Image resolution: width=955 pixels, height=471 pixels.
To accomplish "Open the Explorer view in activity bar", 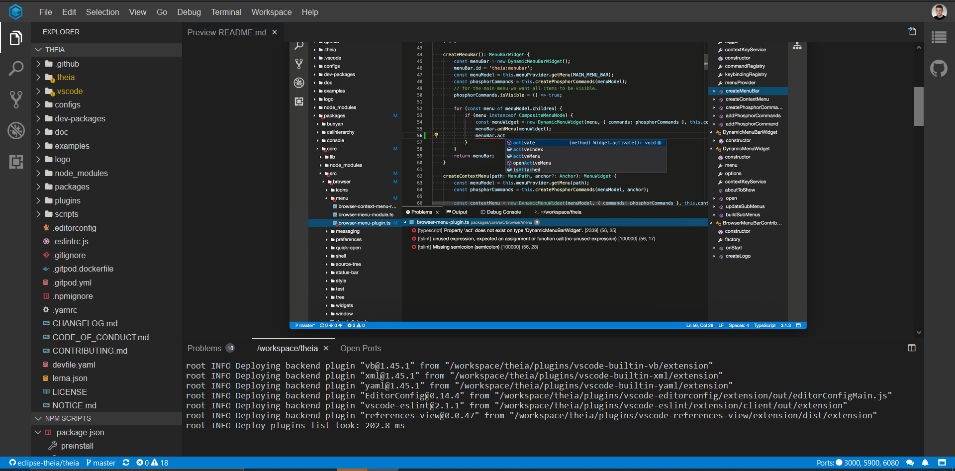I will (16, 38).
